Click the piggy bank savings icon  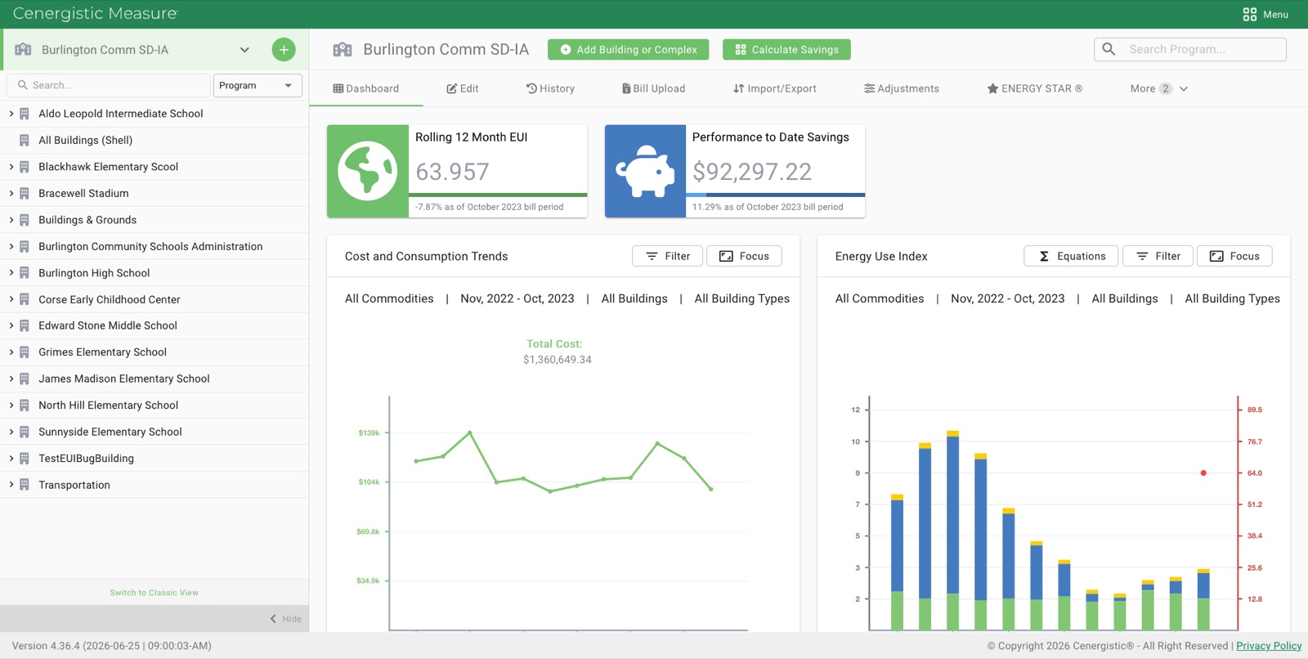(x=645, y=171)
